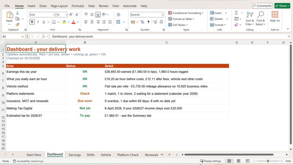This screenshot has height=165, width=293.
Task: Open the Find & Select tool
Action: click(x=260, y=18)
